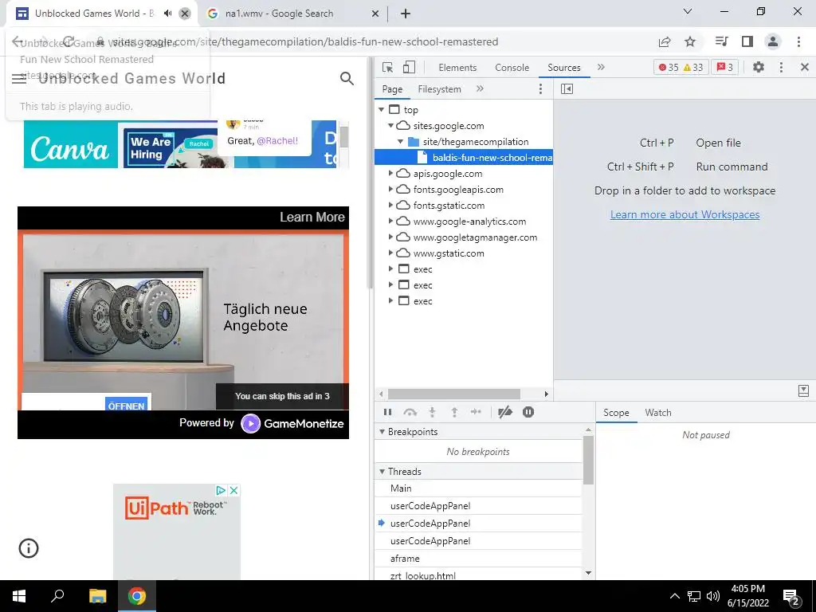Toggle pause on exceptions icon
This screenshot has height=612, width=816.
point(528,412)
